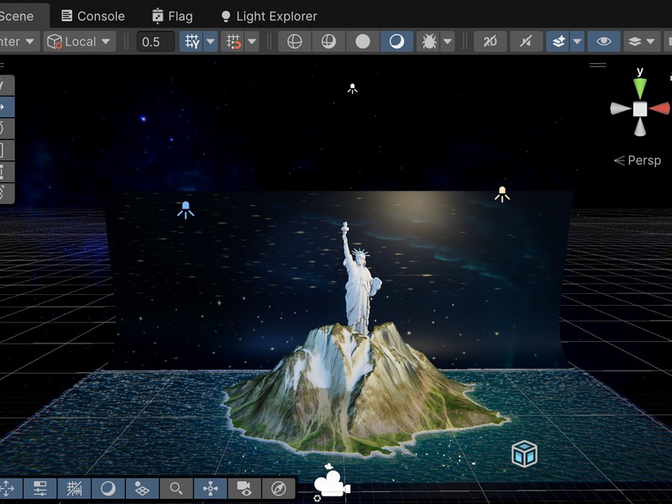
Task: Select the camera gizmo in the scene
Action: (332, 483)
